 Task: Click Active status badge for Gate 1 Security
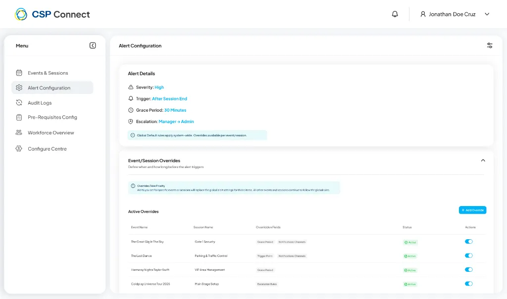pos(410,242)
